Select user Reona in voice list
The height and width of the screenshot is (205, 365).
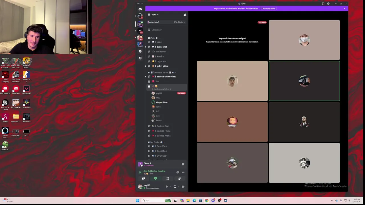click(x=168, y=120)
